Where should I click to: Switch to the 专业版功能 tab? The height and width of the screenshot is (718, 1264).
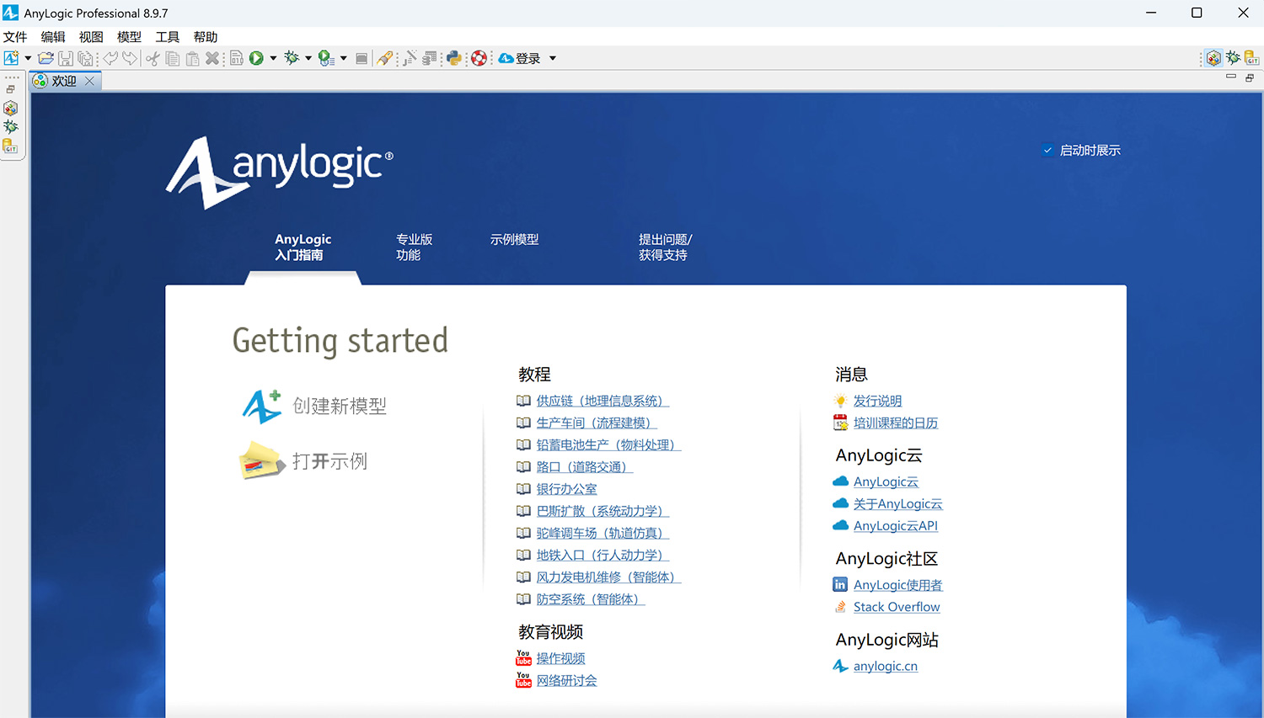(414, 247)
